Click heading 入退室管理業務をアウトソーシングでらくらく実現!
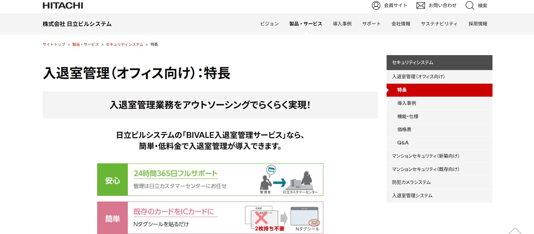Image resolution: width=534 pixels, height=234 pixels. [x=210, y=105]
